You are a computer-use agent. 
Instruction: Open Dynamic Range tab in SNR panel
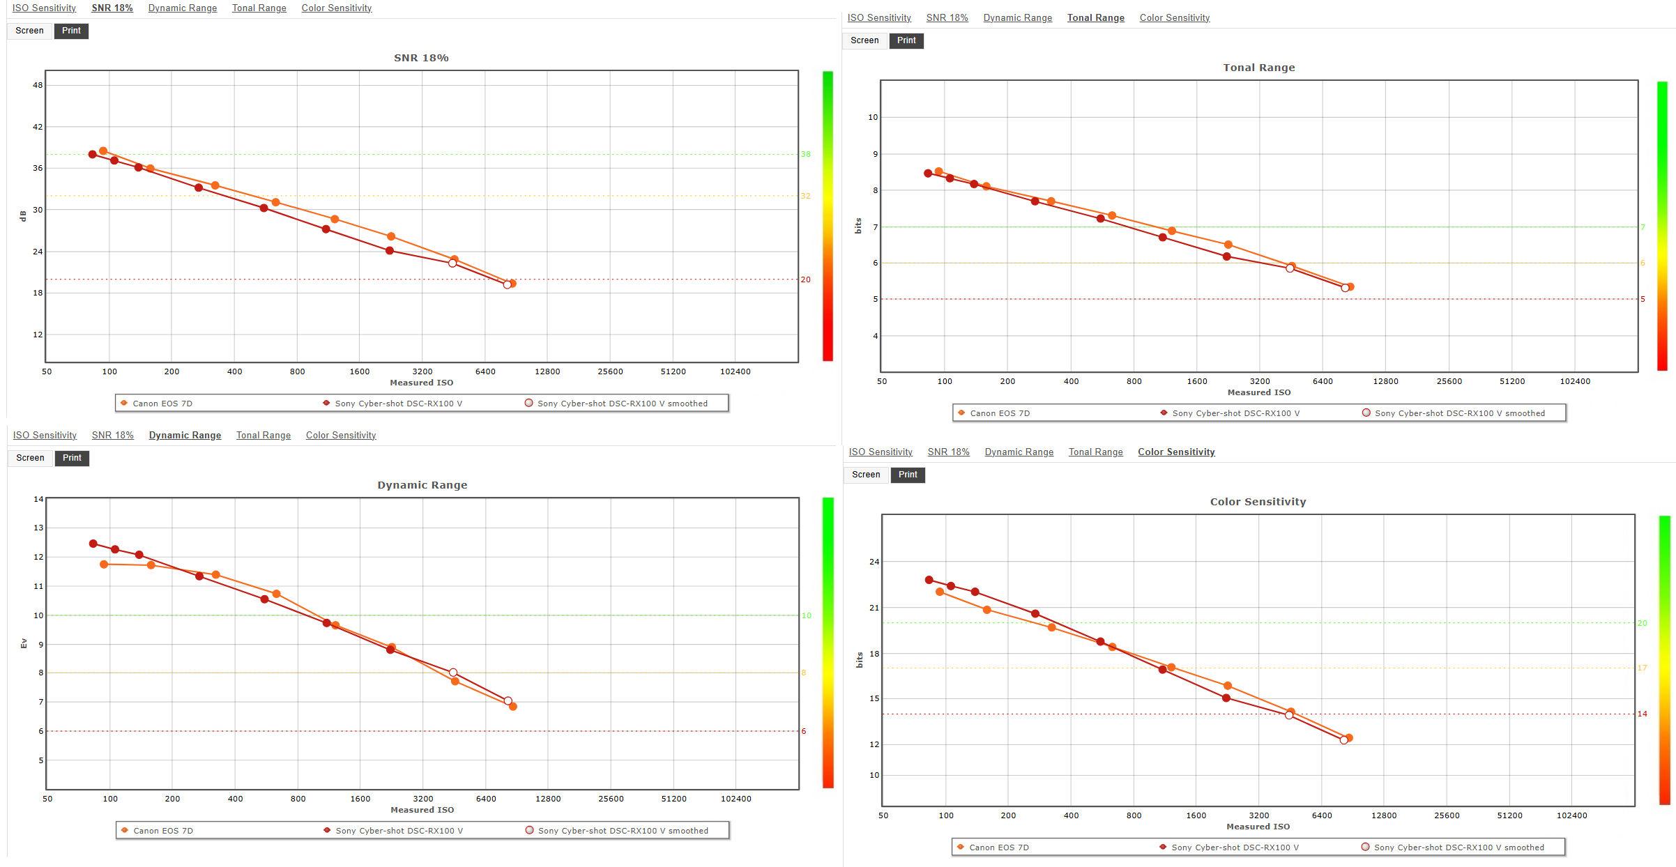pyautogui.click(x=183, y=8)
